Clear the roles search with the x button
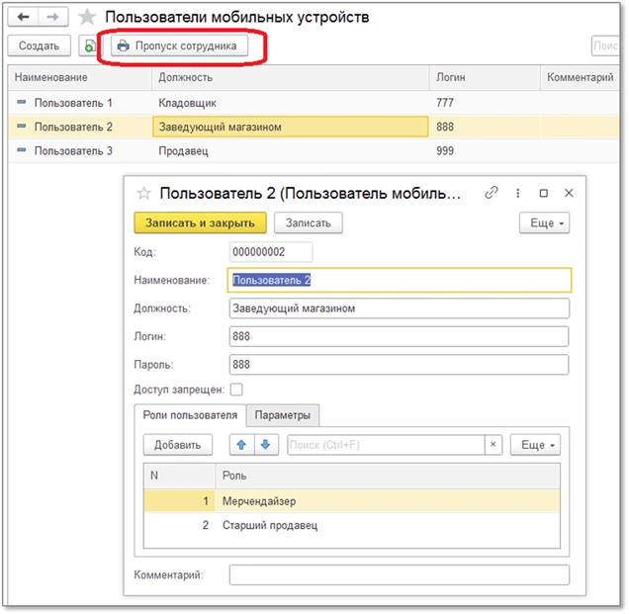 point(493,445)
